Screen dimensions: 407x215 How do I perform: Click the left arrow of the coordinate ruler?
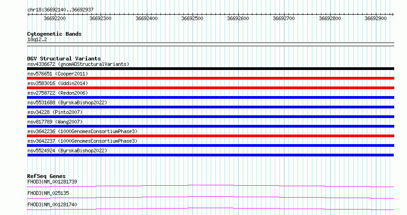[28, 15]
